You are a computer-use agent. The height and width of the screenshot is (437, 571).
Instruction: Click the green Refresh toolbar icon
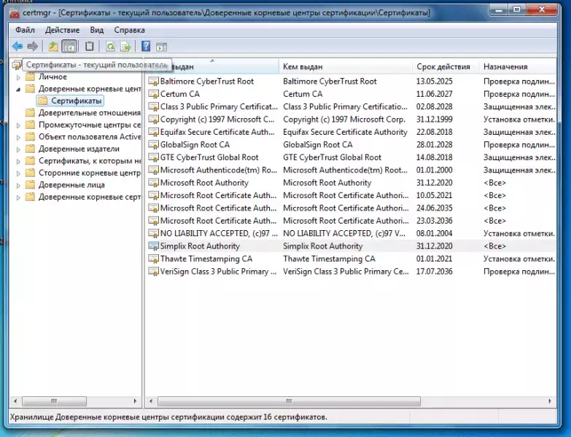tap(110, 46)
